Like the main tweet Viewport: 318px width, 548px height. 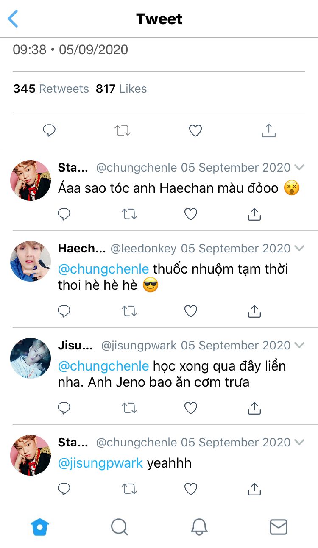195,130
